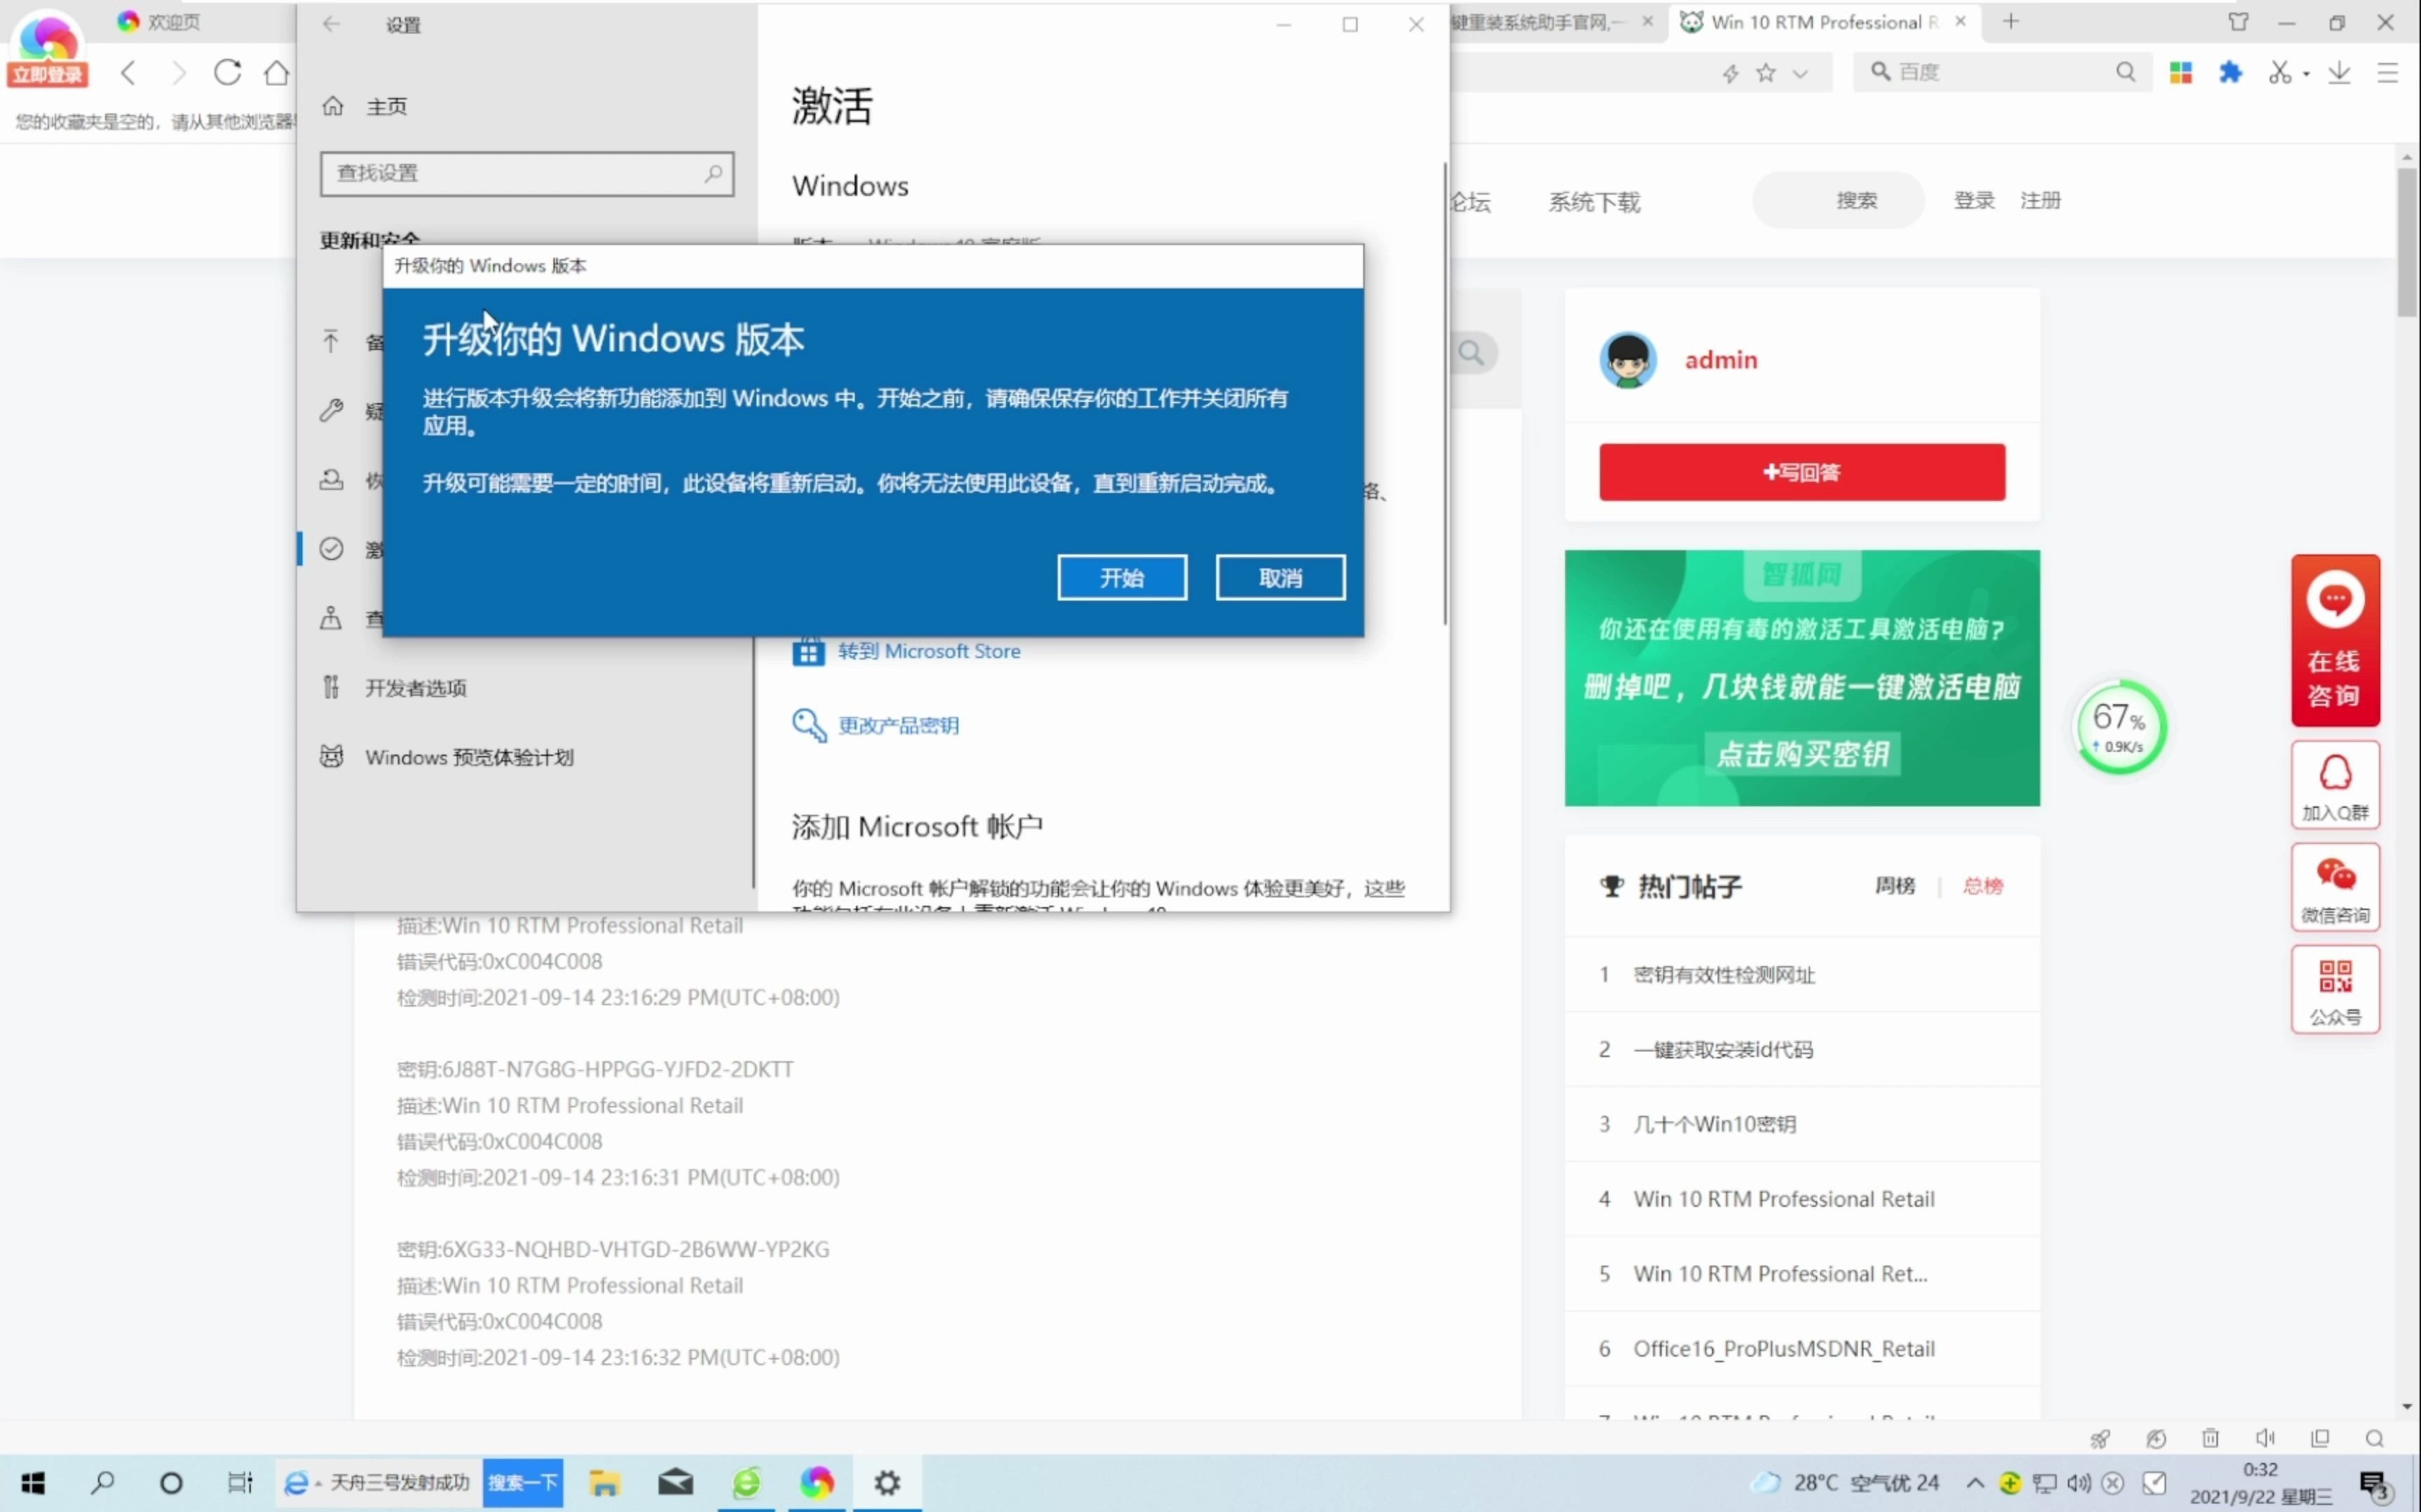Click the 更改产品密钥 link
The image size is (2421, 1512).
897,725
